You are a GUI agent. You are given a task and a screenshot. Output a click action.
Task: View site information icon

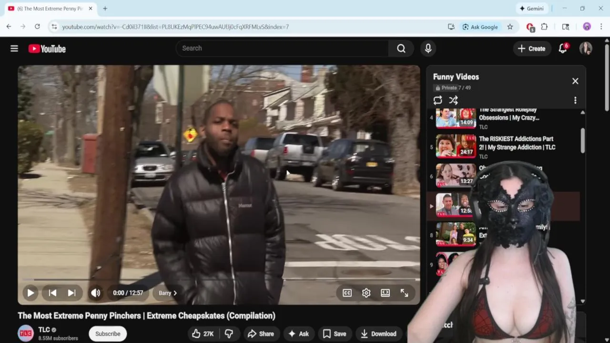54,27
